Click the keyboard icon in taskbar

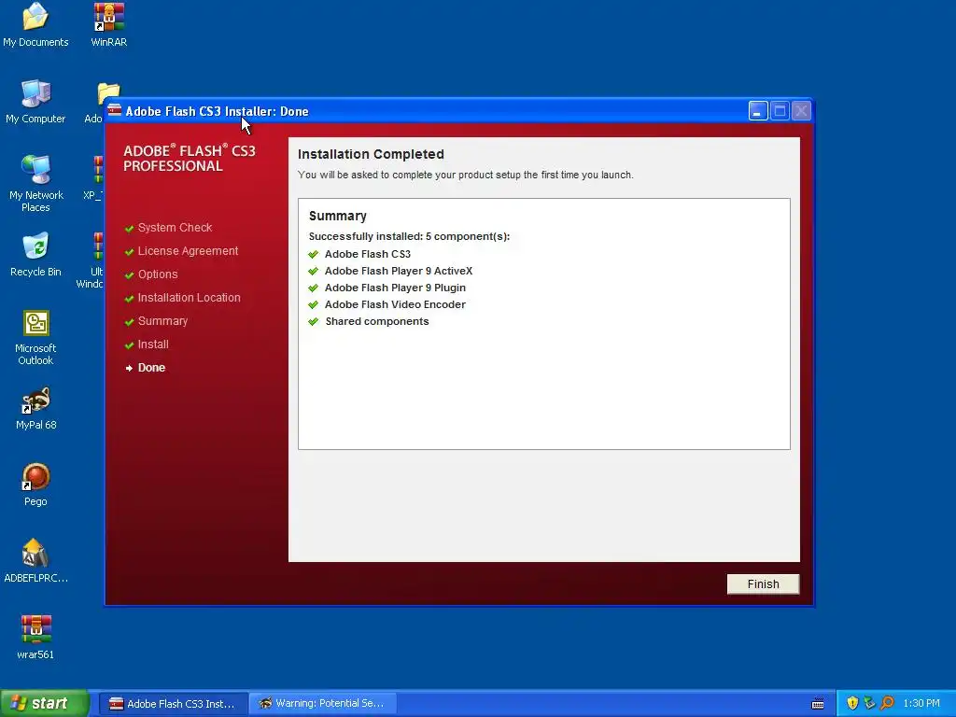[x=818, y=704]
